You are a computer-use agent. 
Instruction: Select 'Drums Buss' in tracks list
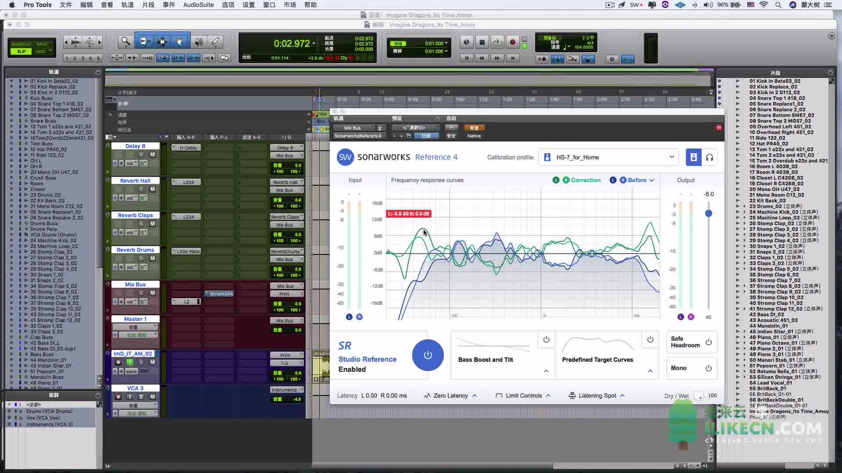tap(44, 223)
